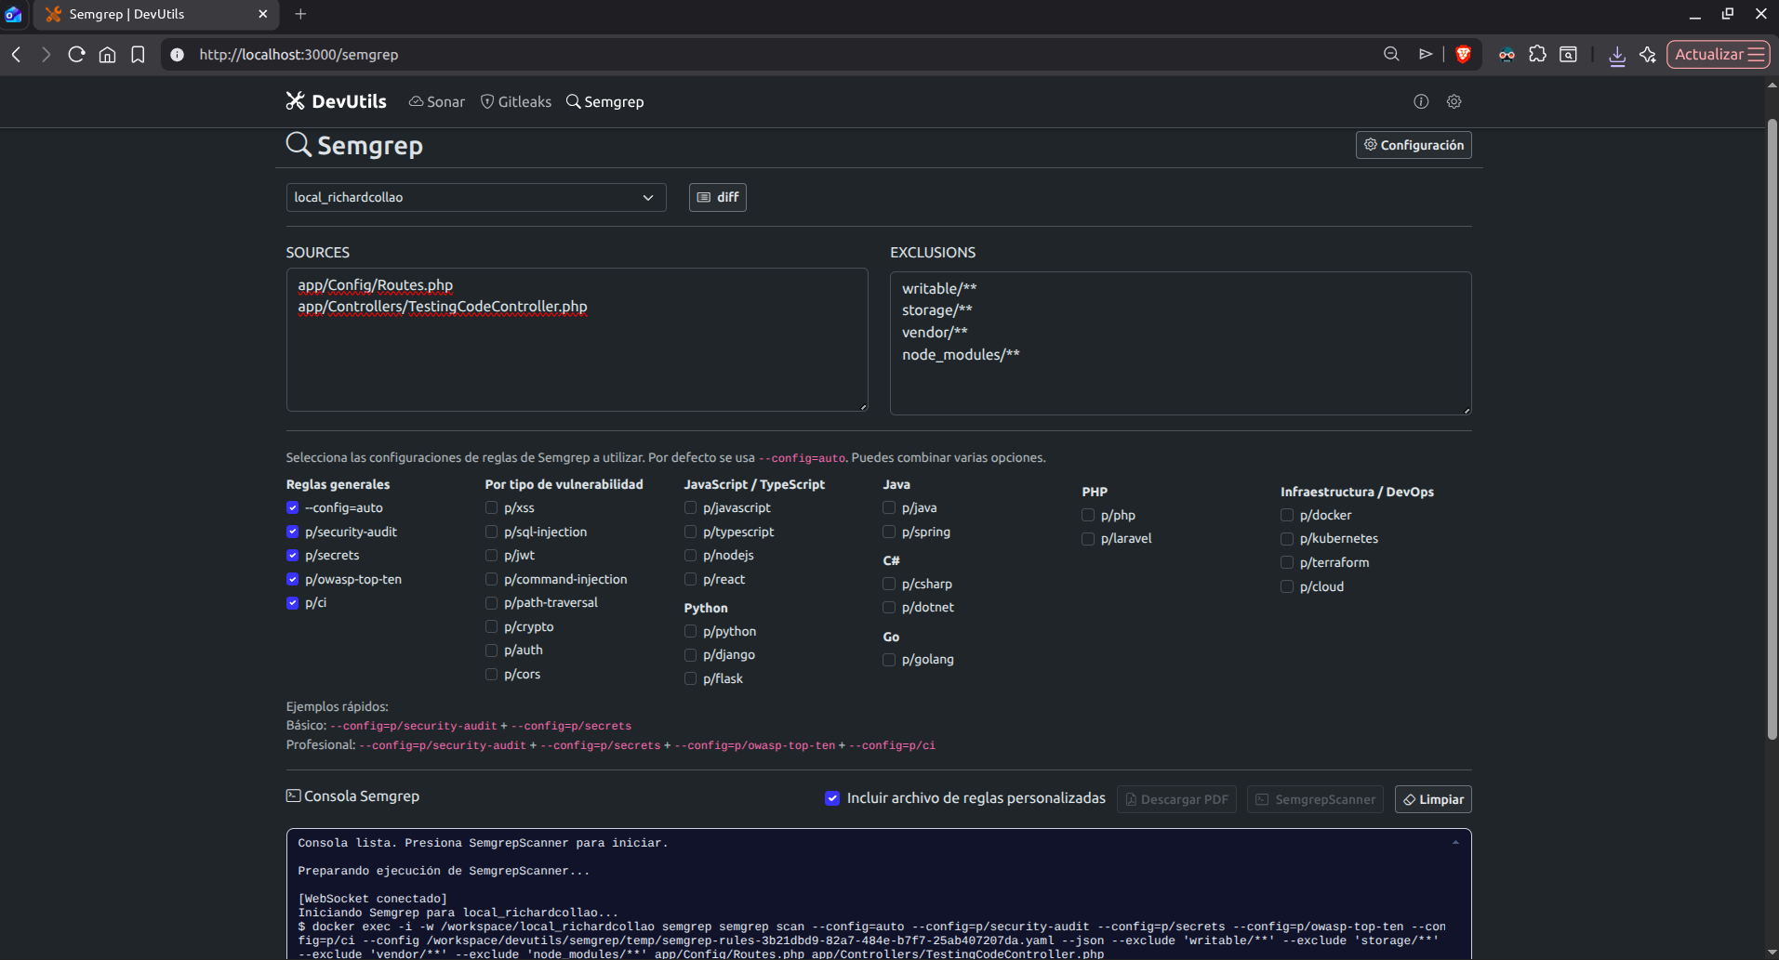This screenshot has width=1779, height=960.
Task: Click the Descargar PDF button
Action: [x=1176, y=799]
